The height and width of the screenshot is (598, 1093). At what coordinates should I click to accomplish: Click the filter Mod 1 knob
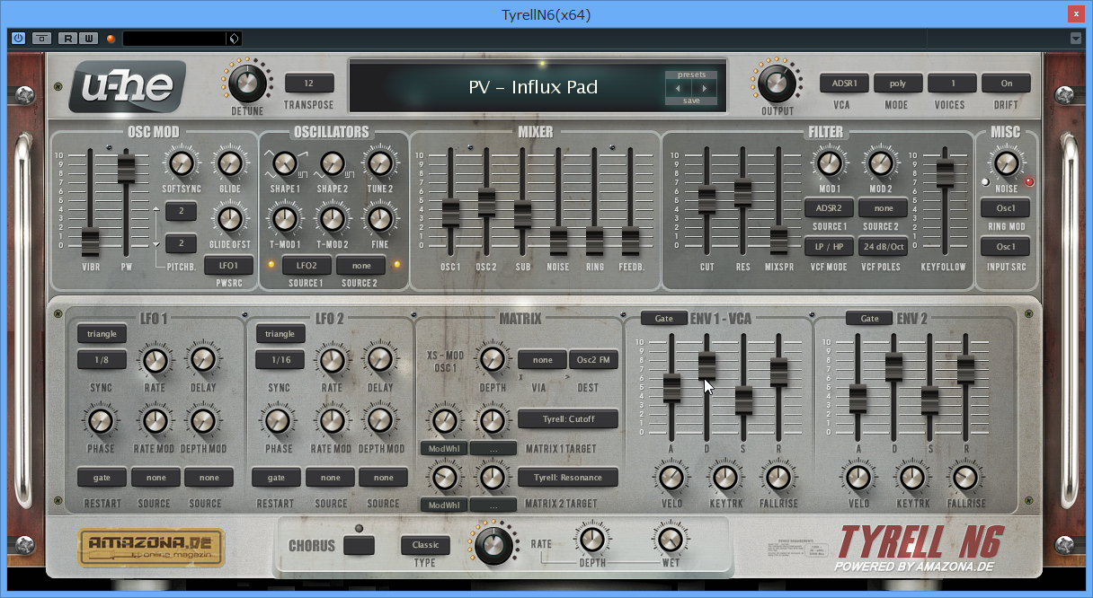pos(829,163)
